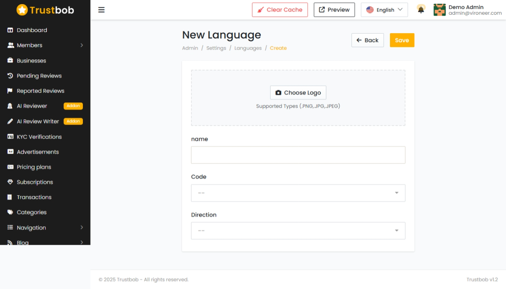The image size is (506, 289).
Task: Click the Demo Admin avatar image
Action: (440, 10)
